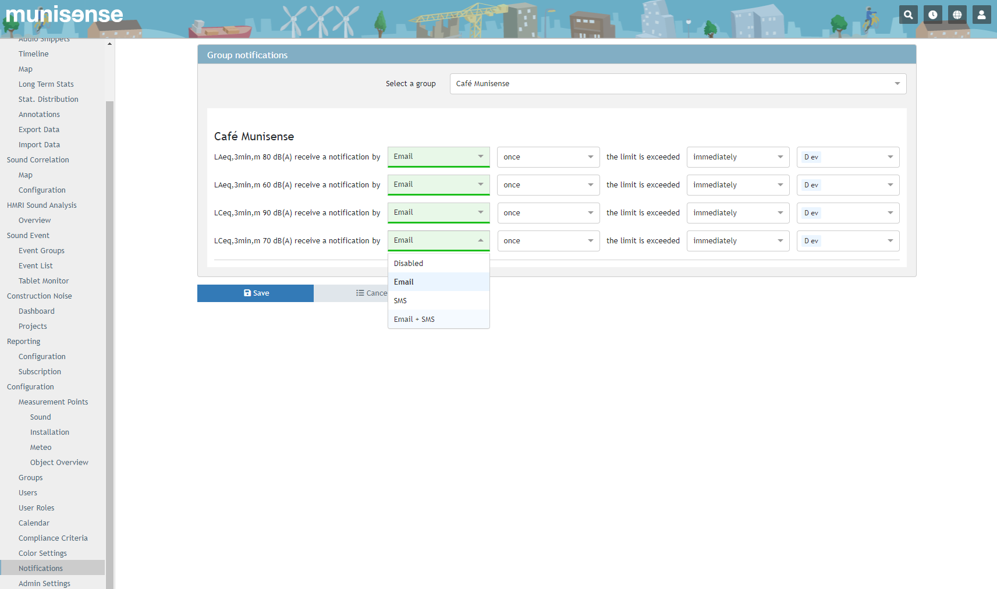Navigate to Long Term Stats
Image resolution: width=997 pixels, height=589 pixels.
(x=46, y=84)
